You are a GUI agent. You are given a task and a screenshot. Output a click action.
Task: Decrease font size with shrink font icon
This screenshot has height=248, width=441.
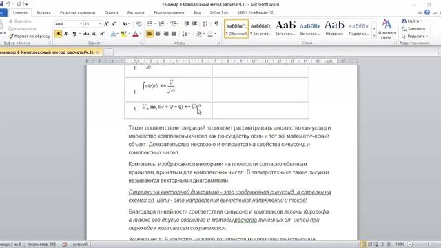coord(114,24)
